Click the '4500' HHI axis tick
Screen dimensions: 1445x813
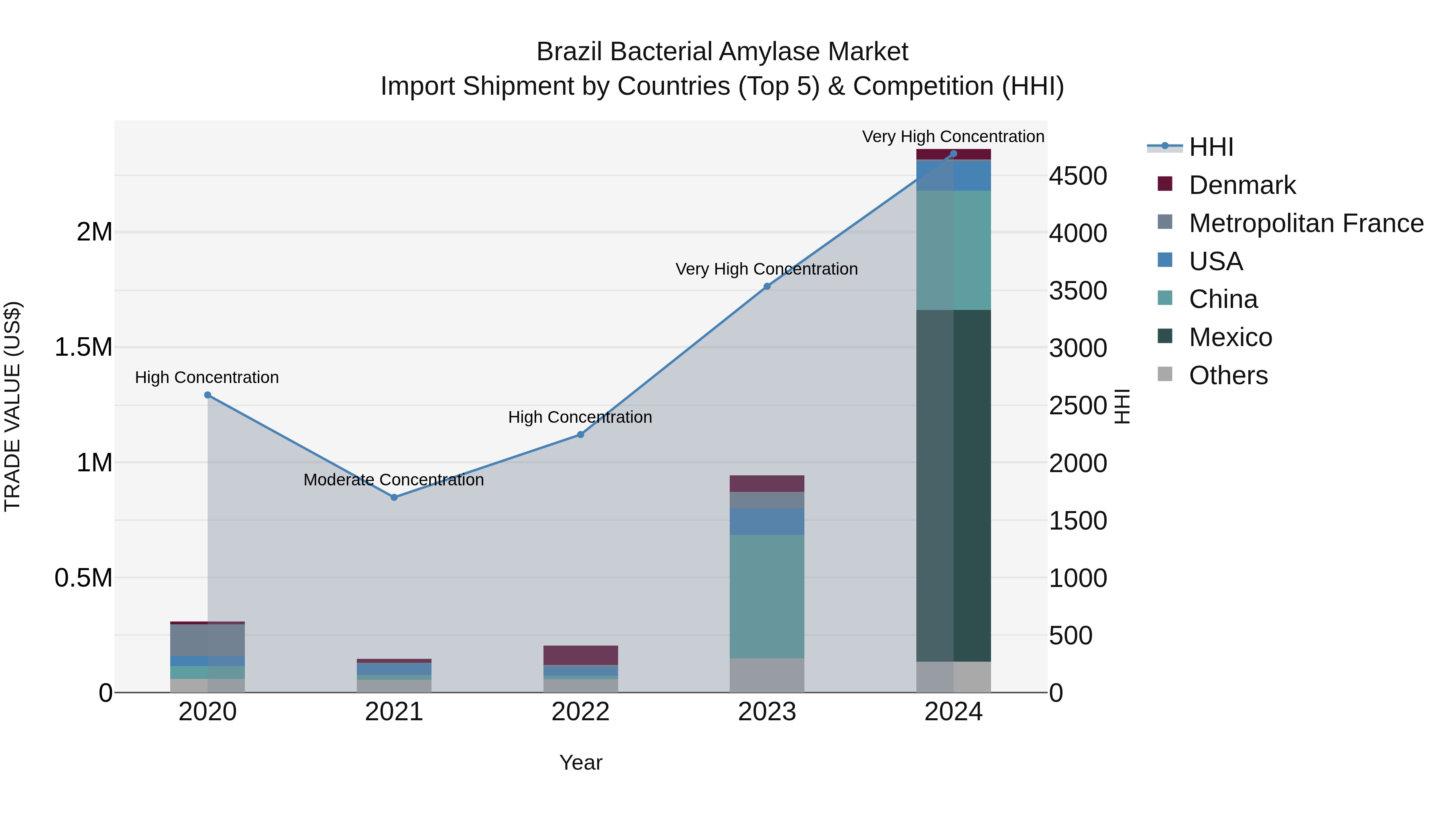(1078, 176)
